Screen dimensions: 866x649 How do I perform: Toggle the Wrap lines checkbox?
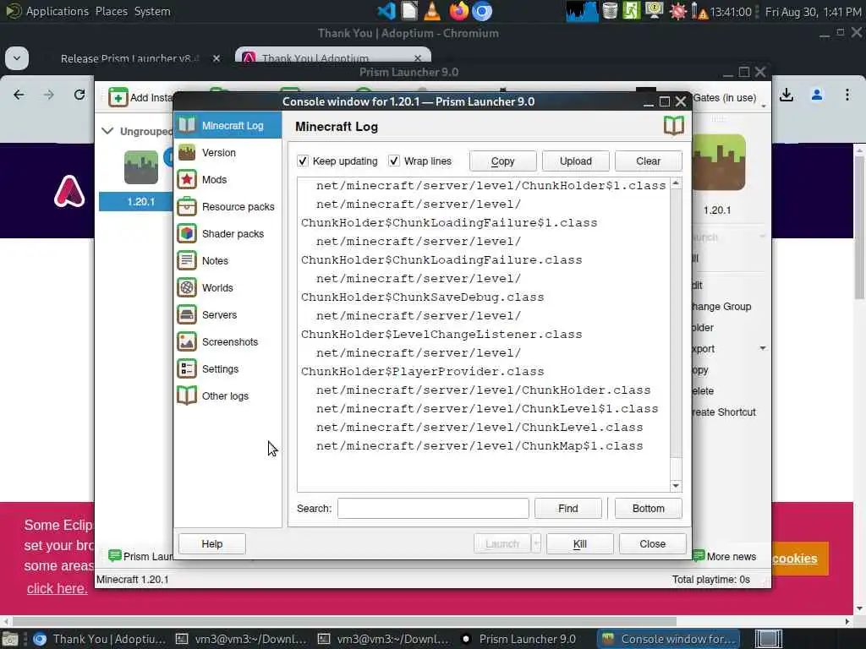click(x=394, y=161)
